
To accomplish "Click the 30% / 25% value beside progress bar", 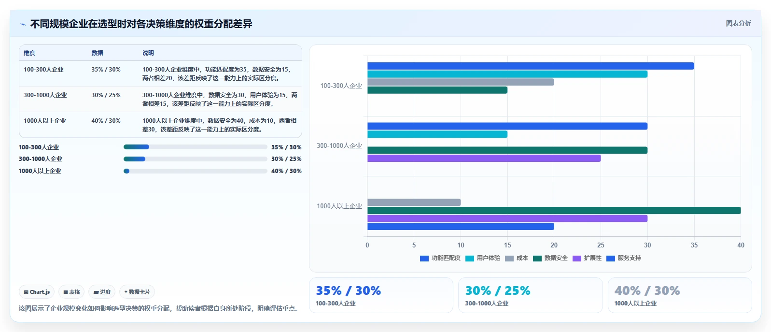I will click(x=286, y=159).
